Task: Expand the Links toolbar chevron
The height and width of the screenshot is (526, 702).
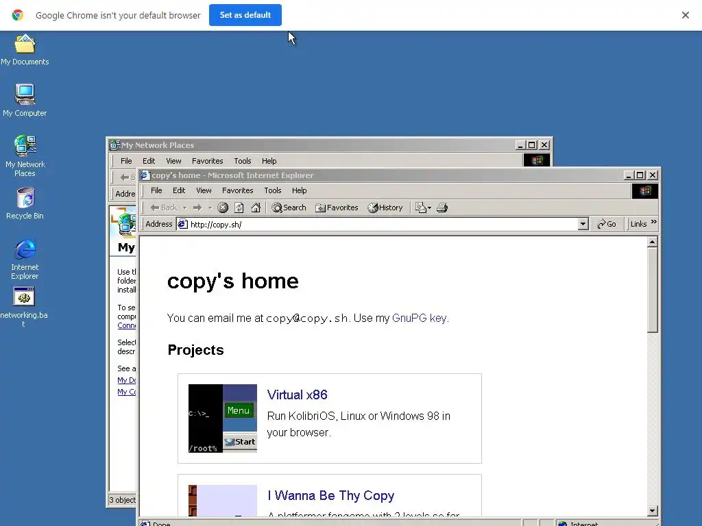Action: [x=653, y=222]
